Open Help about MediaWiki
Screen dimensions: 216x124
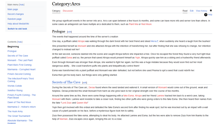pyautogui.click(x=20, y=24)
